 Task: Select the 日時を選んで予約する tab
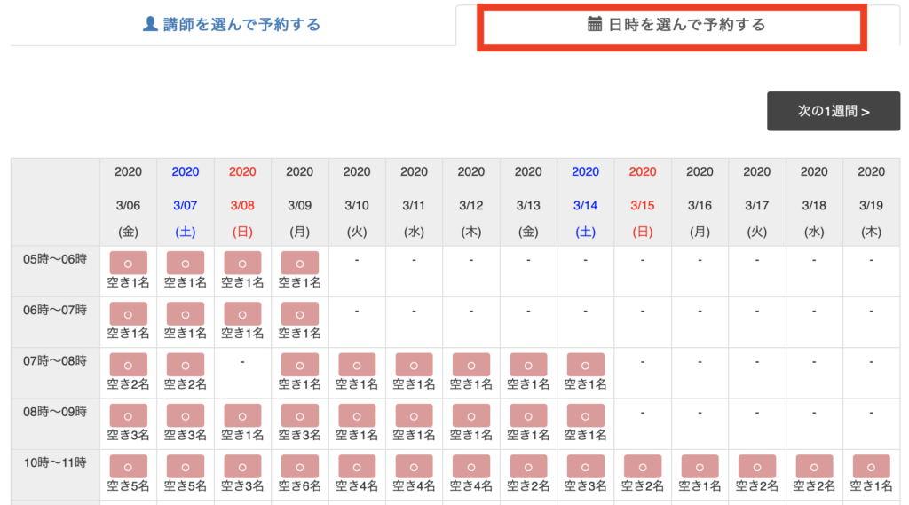point(676,25)
